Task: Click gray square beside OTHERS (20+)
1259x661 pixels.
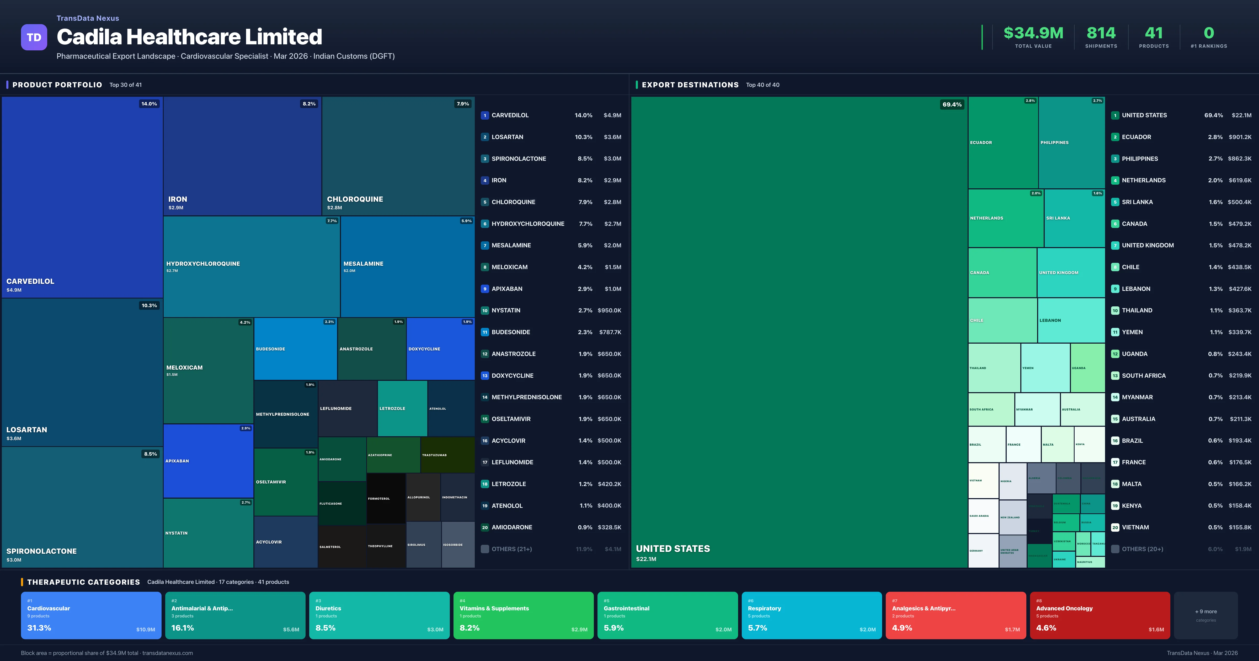Action: [1115, 549]
